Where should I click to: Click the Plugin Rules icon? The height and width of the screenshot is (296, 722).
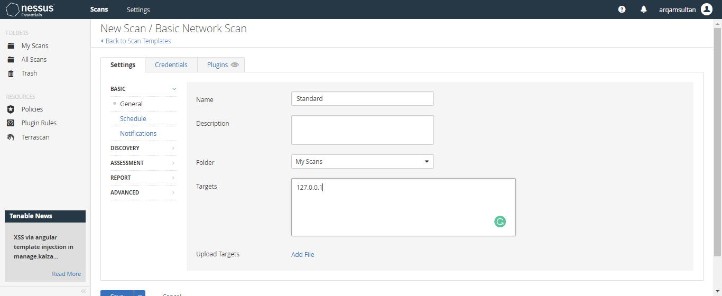[x=11, y=123]
